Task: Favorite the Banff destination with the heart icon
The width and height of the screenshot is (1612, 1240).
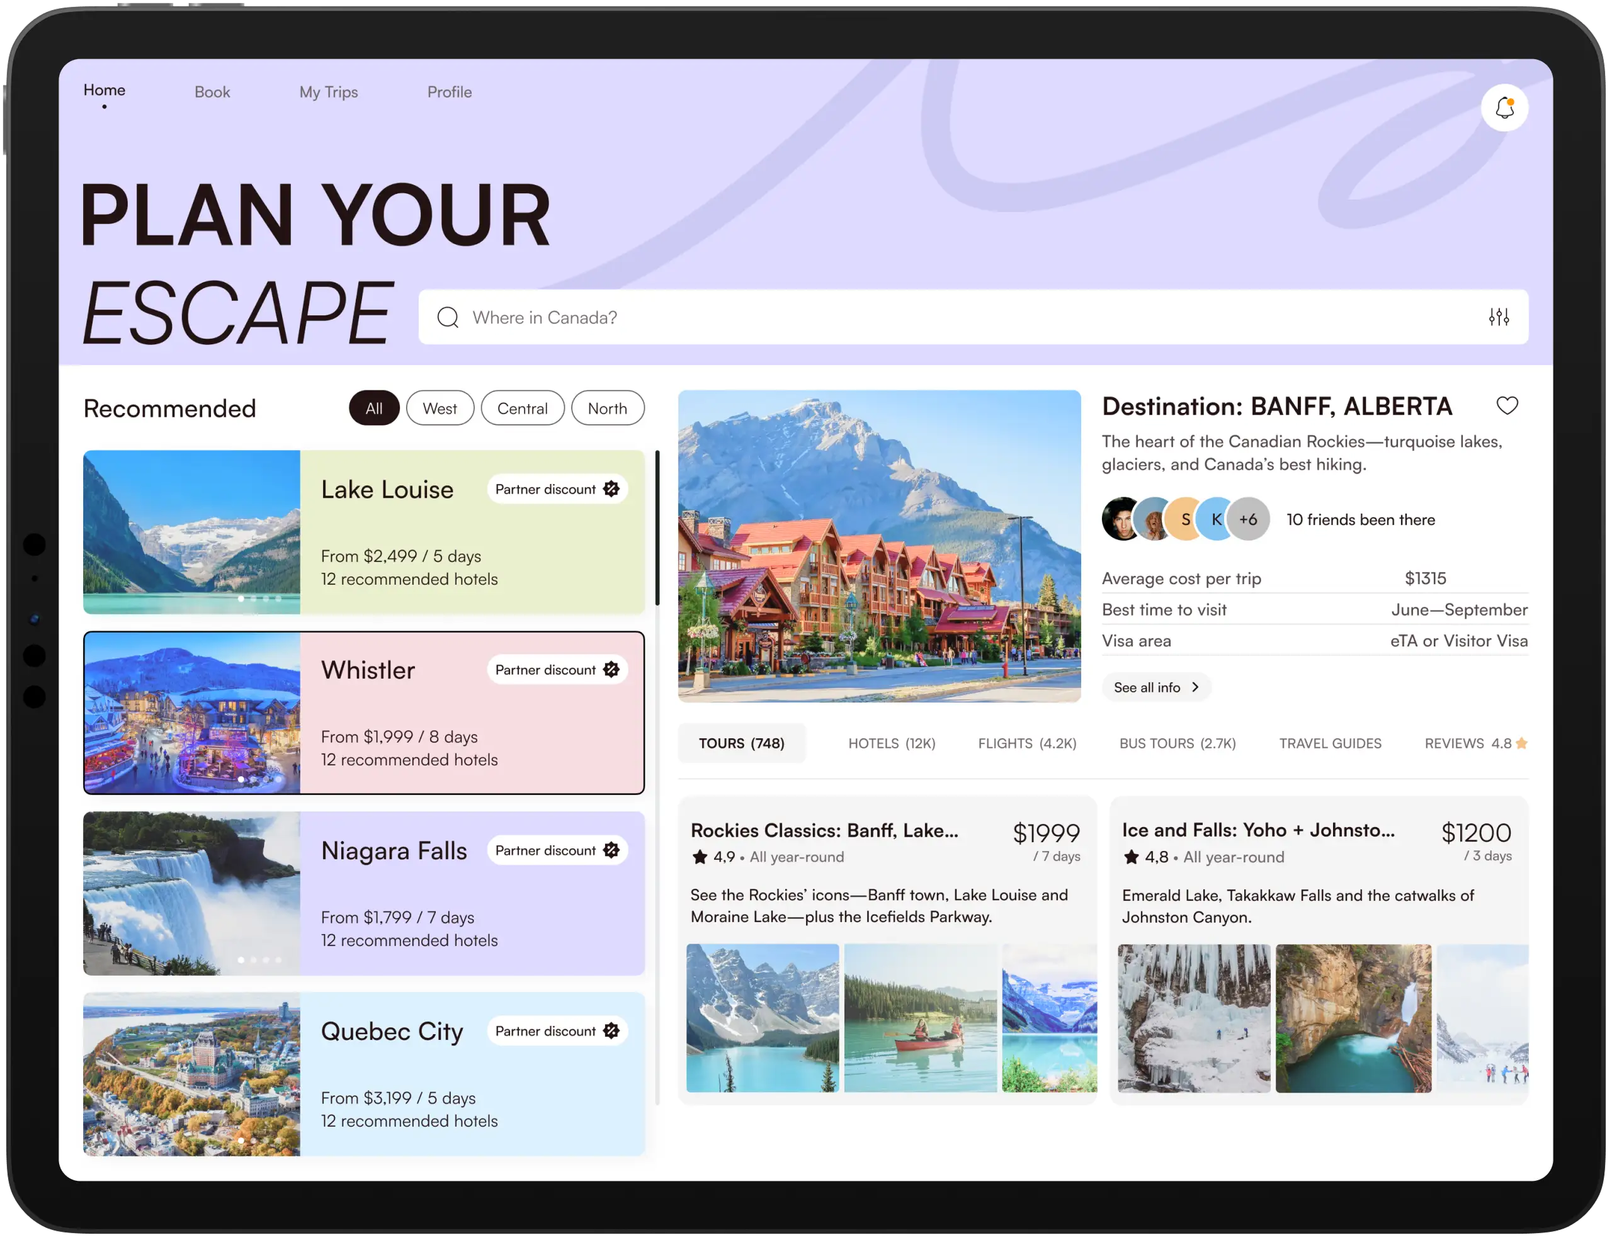Action: coord(1507,405)
